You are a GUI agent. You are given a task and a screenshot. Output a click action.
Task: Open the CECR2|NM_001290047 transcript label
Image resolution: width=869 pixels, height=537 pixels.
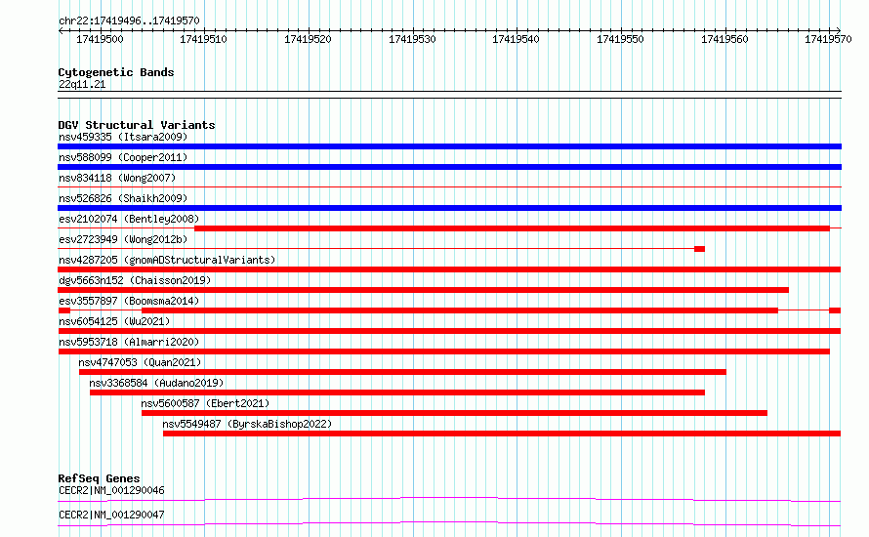tap(111, 515)
